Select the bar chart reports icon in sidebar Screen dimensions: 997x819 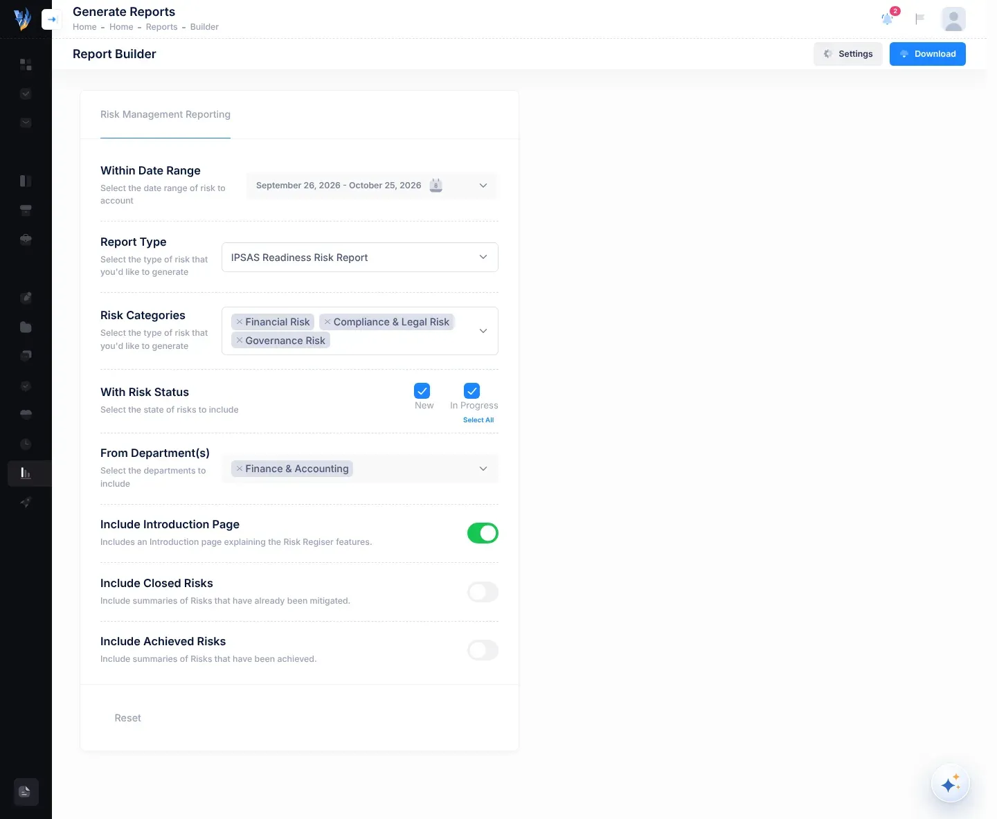[26, 473]
